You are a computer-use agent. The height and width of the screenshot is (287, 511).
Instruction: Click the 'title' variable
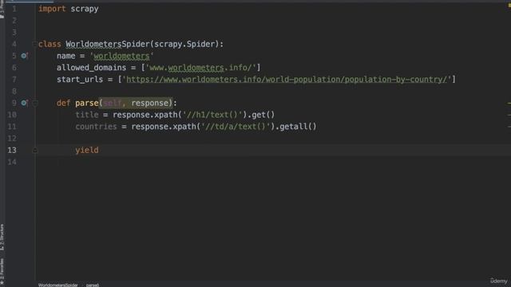click(87, 115)
